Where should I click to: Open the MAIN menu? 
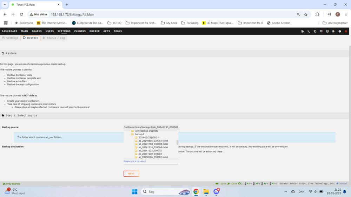pyautogui.click(x=25, y=31)
